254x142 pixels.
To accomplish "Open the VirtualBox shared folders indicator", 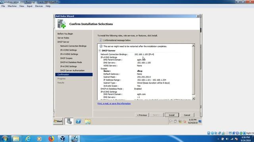I will pos(227,133).
